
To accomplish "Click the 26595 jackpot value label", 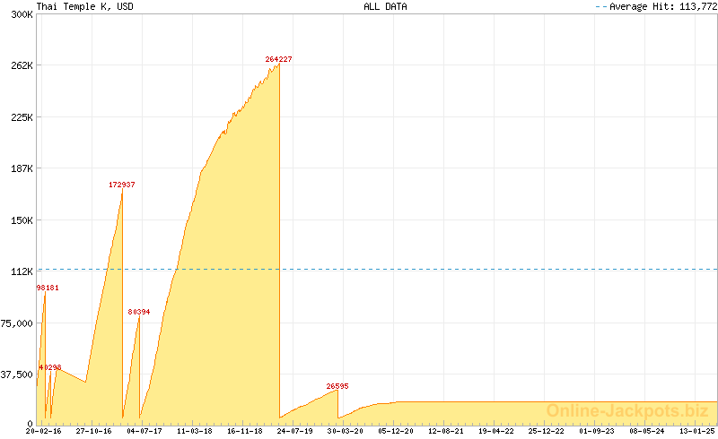I will click(x=337, y=386).
